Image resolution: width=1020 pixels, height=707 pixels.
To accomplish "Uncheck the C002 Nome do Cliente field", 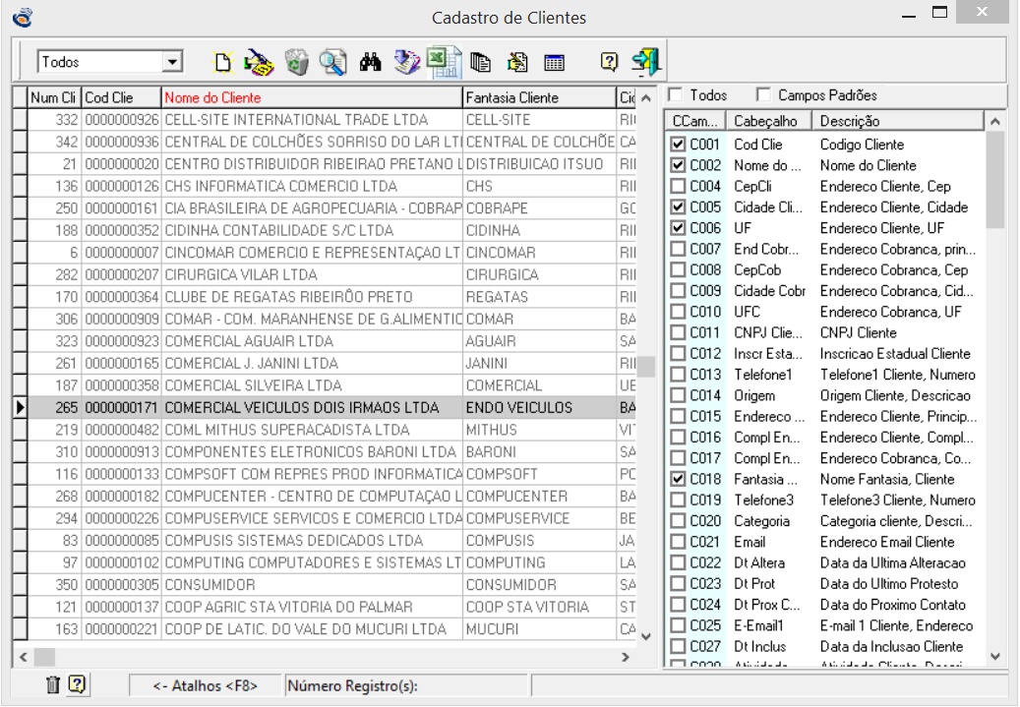I will coord(678,165).
